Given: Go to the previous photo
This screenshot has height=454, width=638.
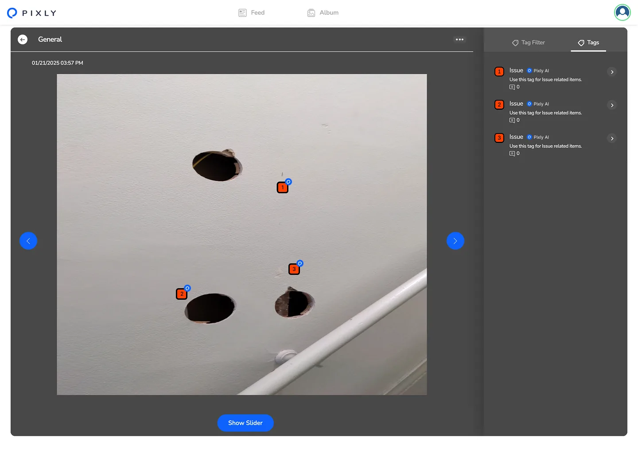Looking at the screenshot, I should (x=28, y=241).
